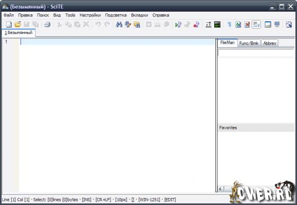Click the [INS] status bar indicator

click(86, 200)
